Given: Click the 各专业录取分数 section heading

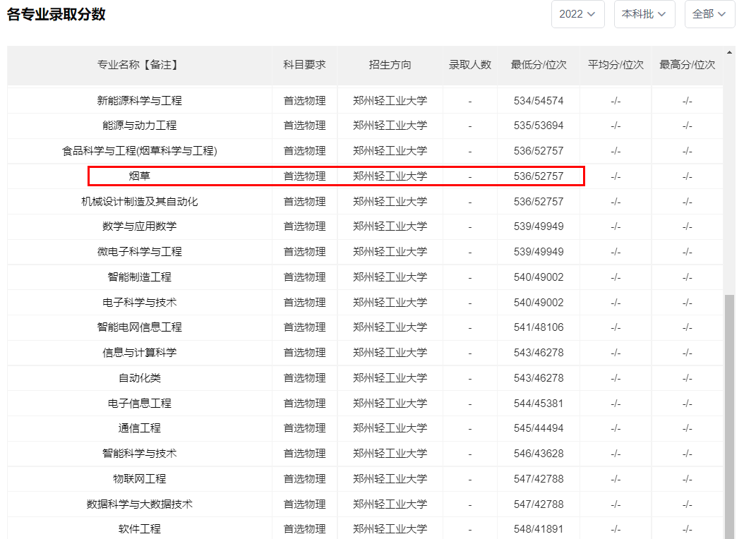Looking at the screenshot, I should (56, 14).
